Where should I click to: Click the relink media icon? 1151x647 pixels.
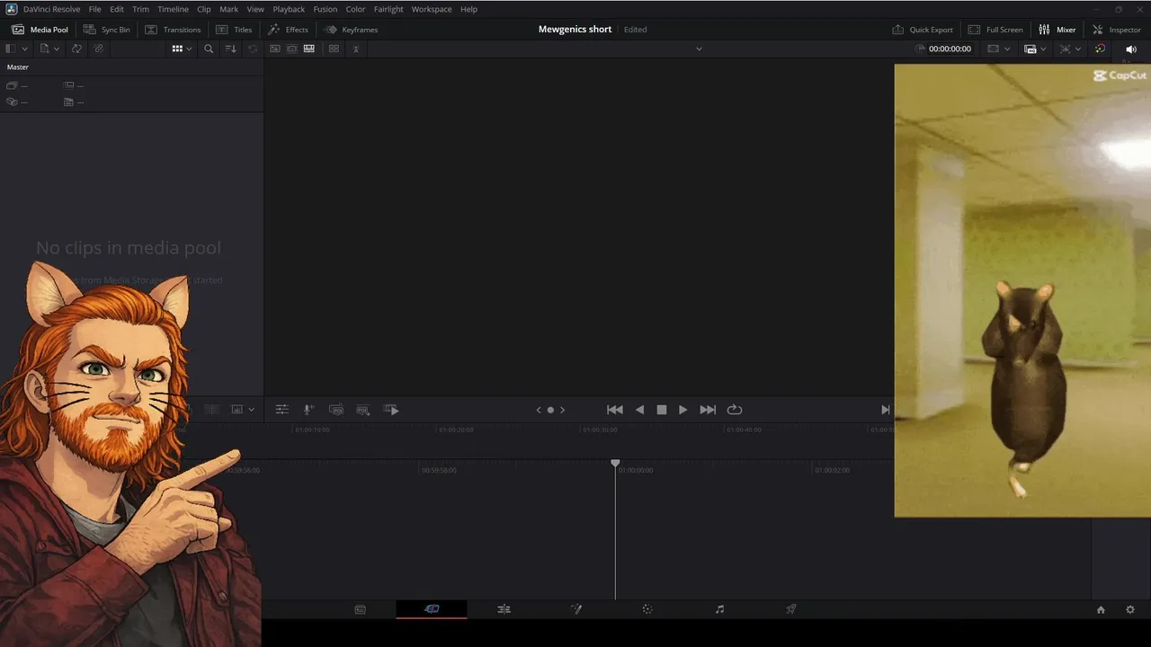pos(98,49)
